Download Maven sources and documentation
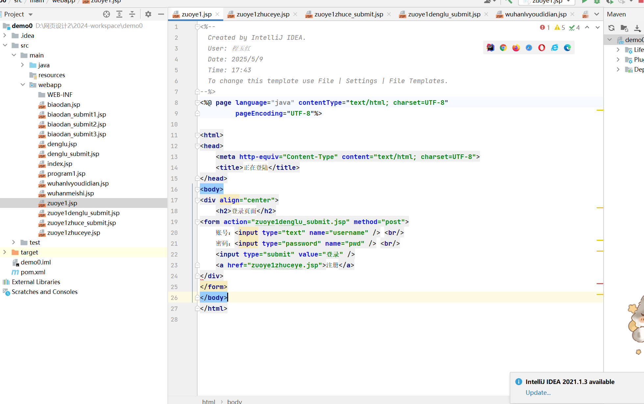The width and height of the screenshot is (644, 404). click(x=637, y=28)
